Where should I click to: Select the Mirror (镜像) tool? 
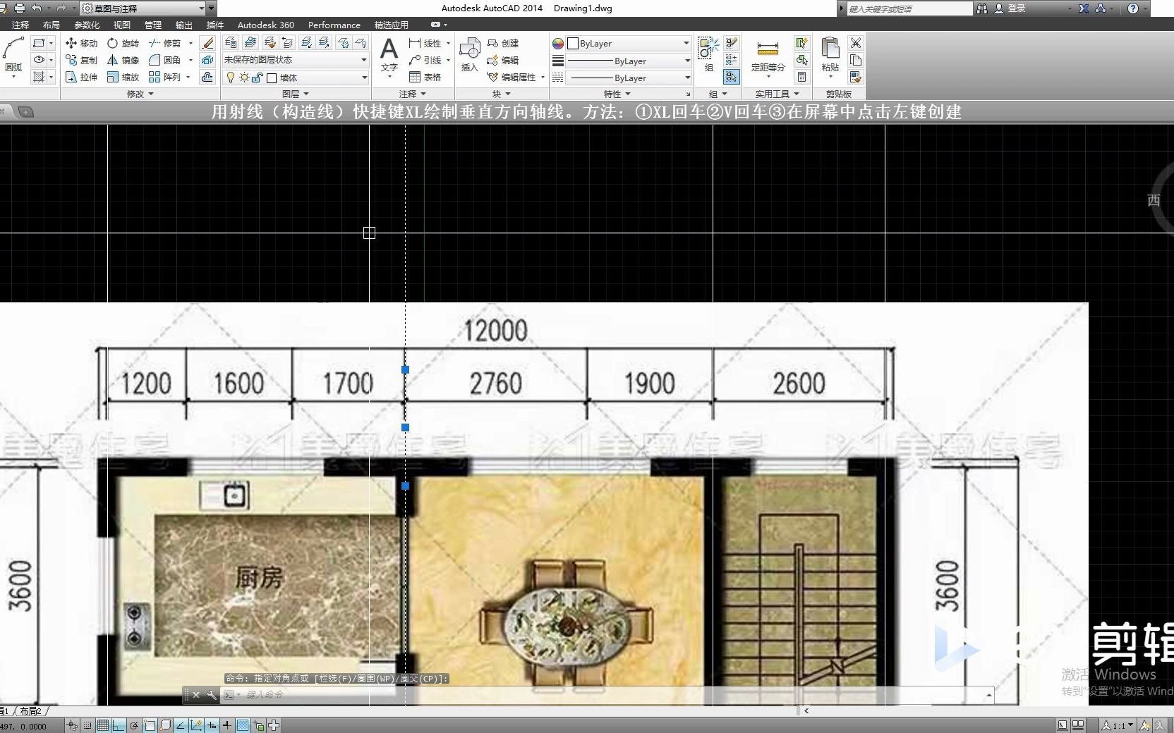pos(123,60)
